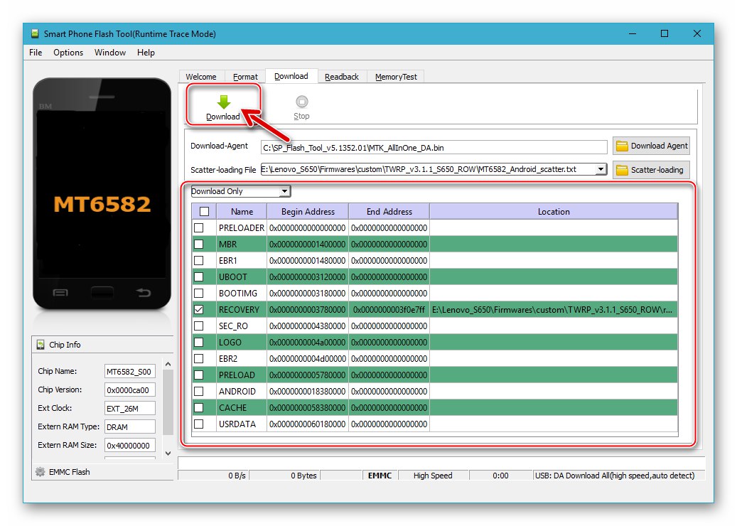Uncheck the RECOVERY partition checkbox

[x=198, y=309]
